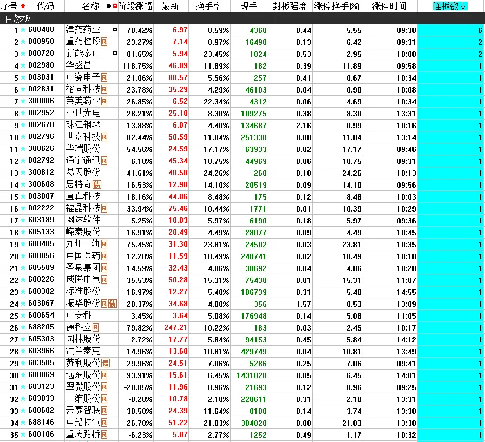Click the R badge beside 中瓷电子
This screenshot has height=442, width=485.
104,77
